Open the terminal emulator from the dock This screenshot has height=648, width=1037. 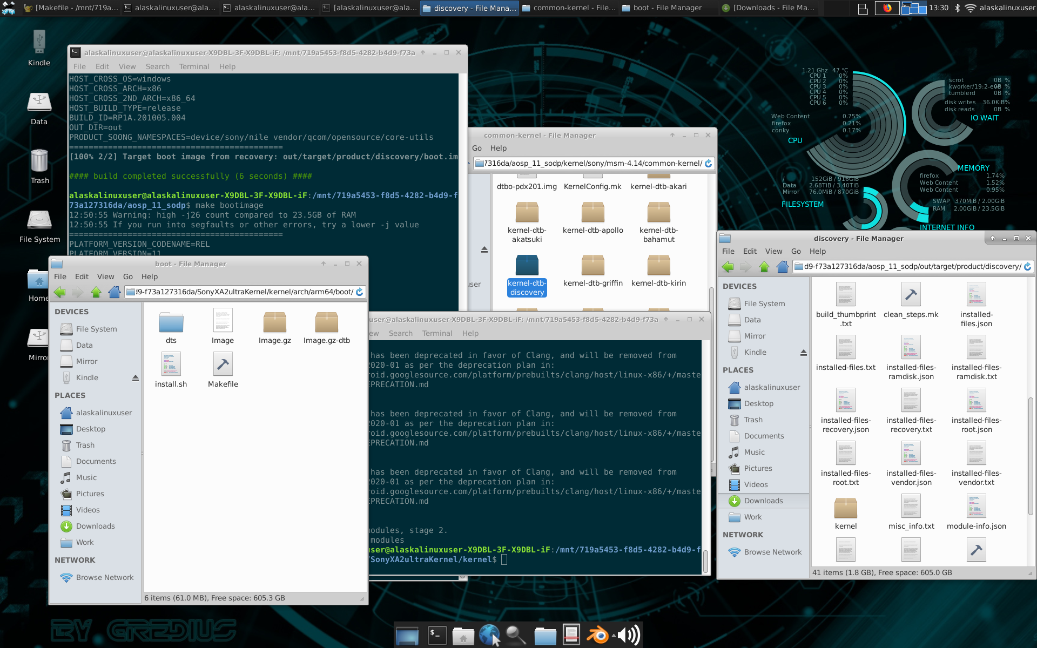[x=437, y=635]
